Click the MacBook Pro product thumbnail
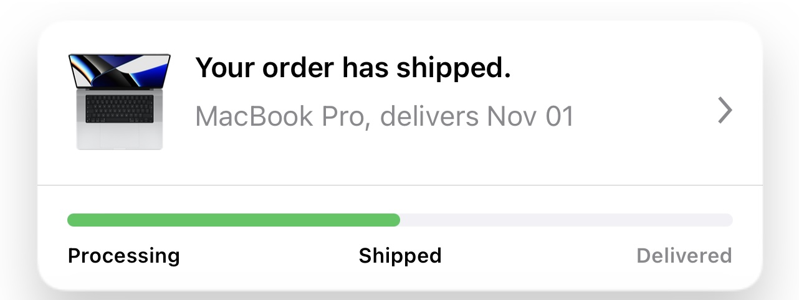 click(119, 101)
